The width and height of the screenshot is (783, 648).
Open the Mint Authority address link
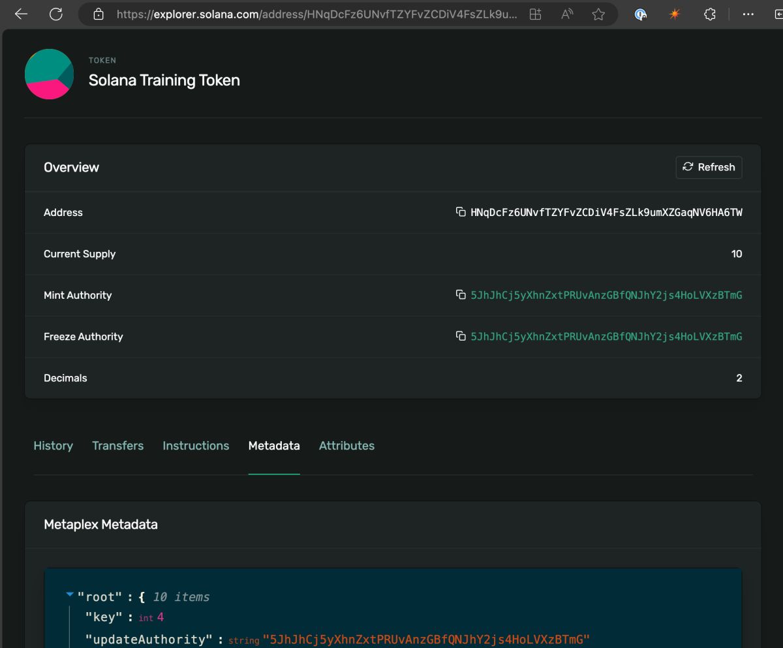click(606, 295)
